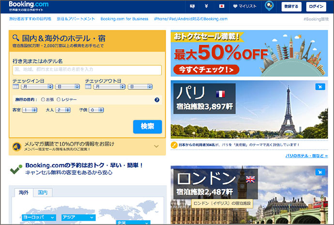
Task: Open the language selector icon in header
Action: click(x=192, y=6)
